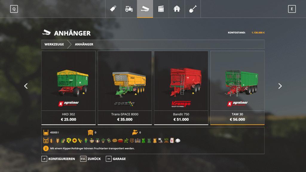Screen dimensions: 306x172
Task: Show next trailers with right arrow
Action: [280, 86]
